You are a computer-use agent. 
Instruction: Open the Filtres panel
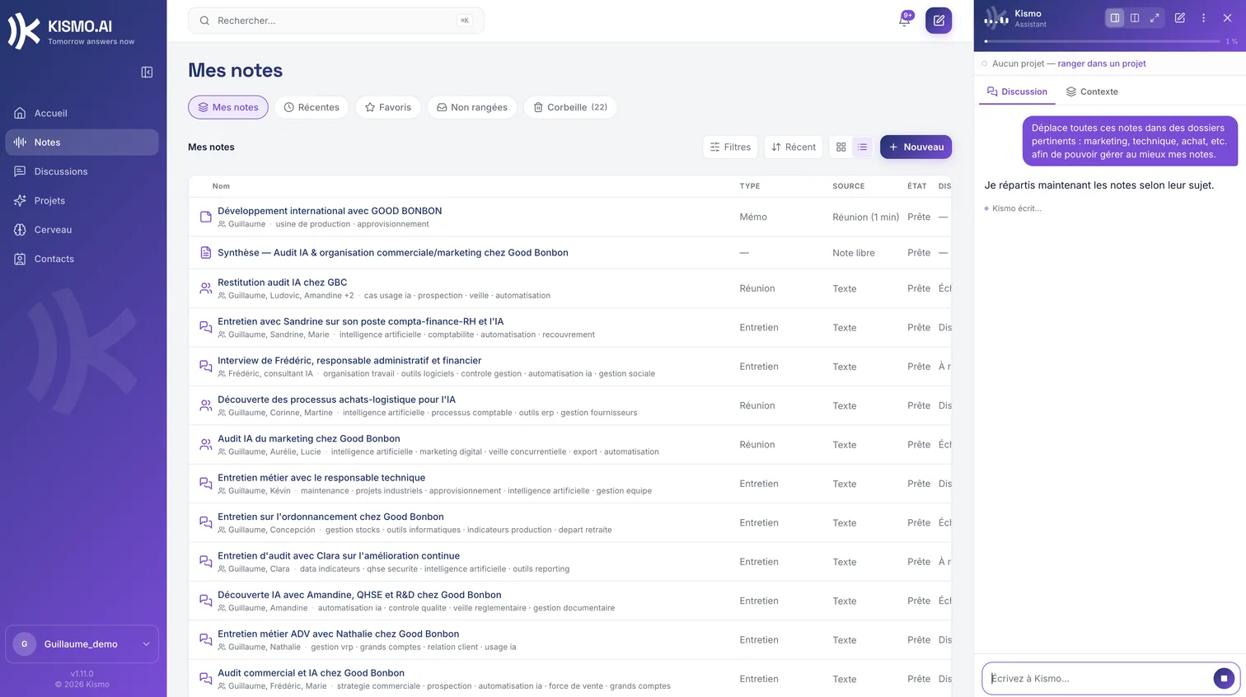(x=730, y=147)
